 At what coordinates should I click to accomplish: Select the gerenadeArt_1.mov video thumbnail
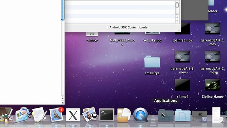point(212,28)
